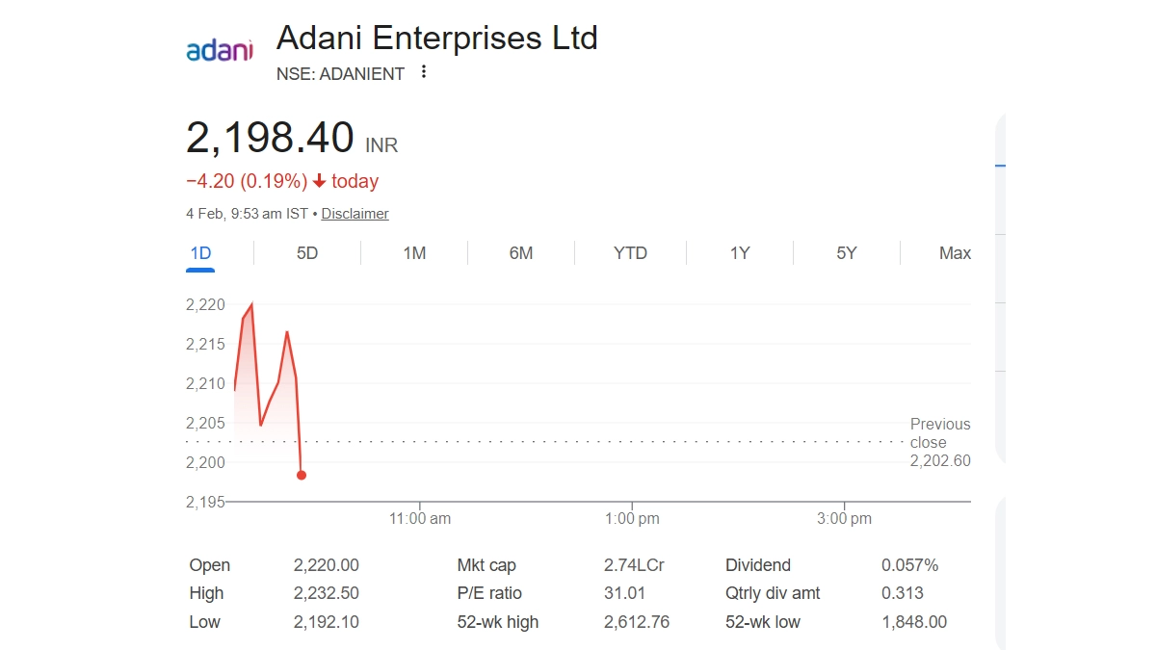Viewport: 1156px width, 650px height.
Task: Open the Disclaimer link
Action: (355, 214)
